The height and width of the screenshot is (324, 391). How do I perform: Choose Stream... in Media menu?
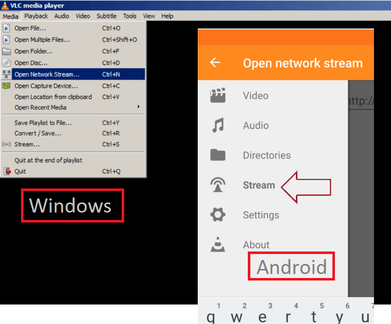(73, 144)
